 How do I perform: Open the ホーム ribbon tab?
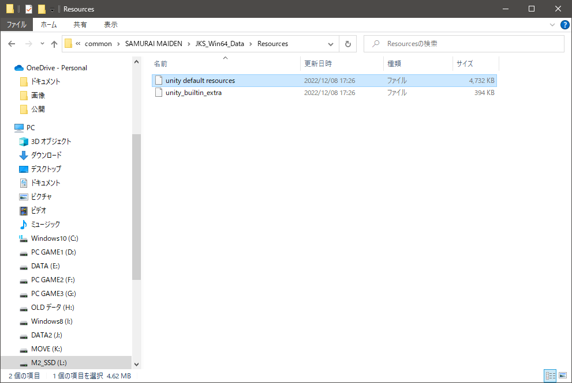click(x=49, y=24)
